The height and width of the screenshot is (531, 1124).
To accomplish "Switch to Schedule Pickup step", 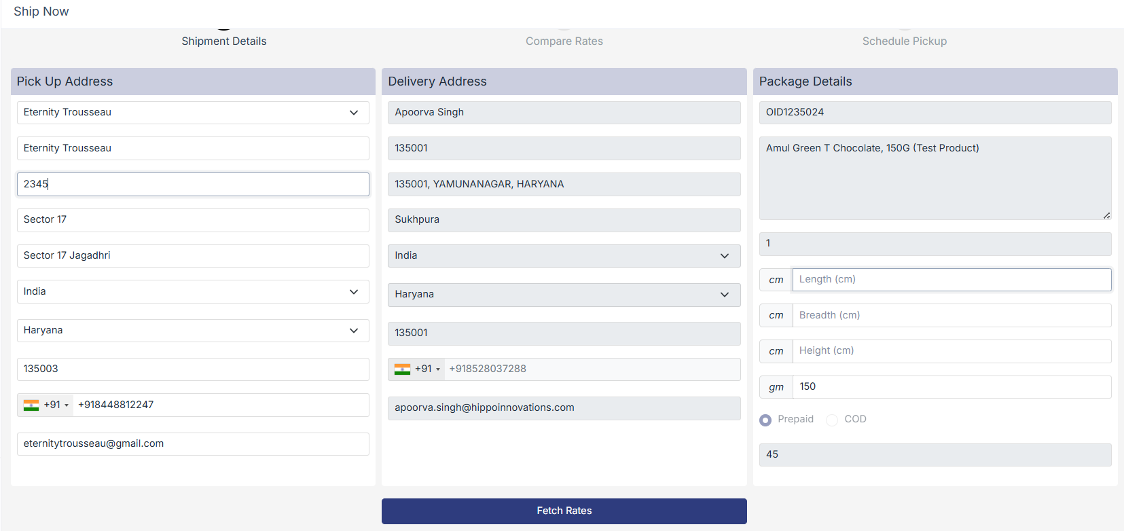I will tap(904, 41).
